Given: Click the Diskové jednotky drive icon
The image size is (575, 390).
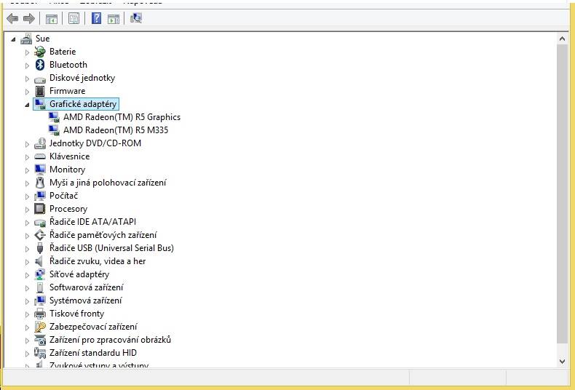Looking at the screenshot, I should [x=39, y=79].
